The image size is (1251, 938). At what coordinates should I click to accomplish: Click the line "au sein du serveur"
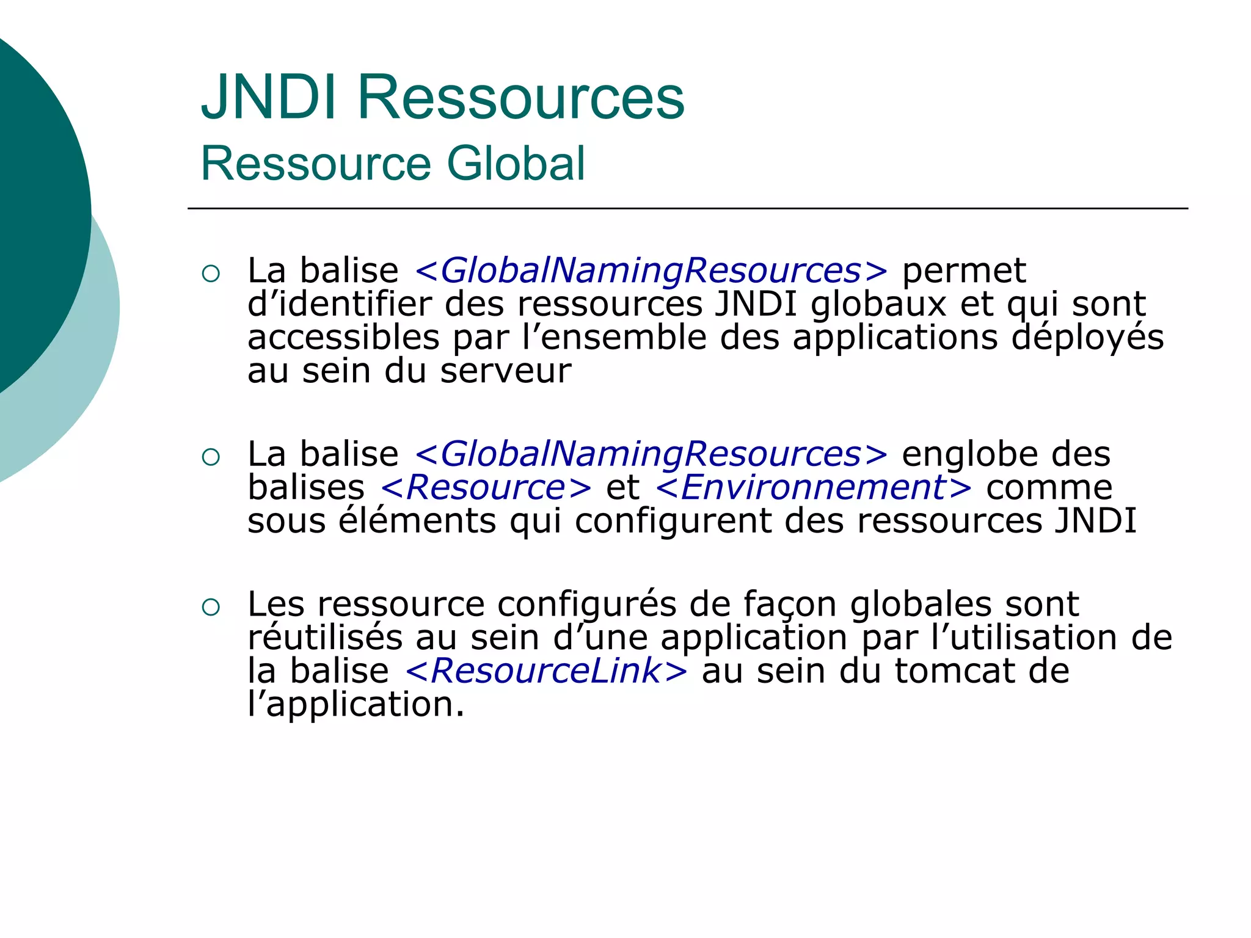[409, 371]
